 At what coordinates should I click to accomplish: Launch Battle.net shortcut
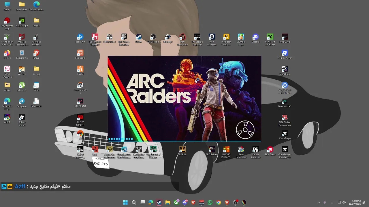[80, 39]
